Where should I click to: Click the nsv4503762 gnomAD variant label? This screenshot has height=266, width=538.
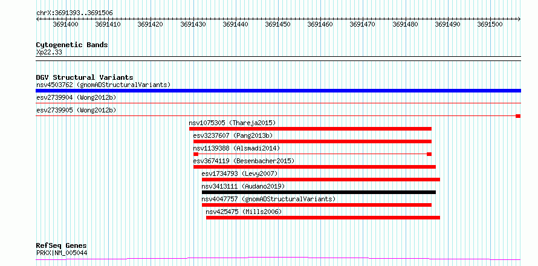click(x=103, y=85)
